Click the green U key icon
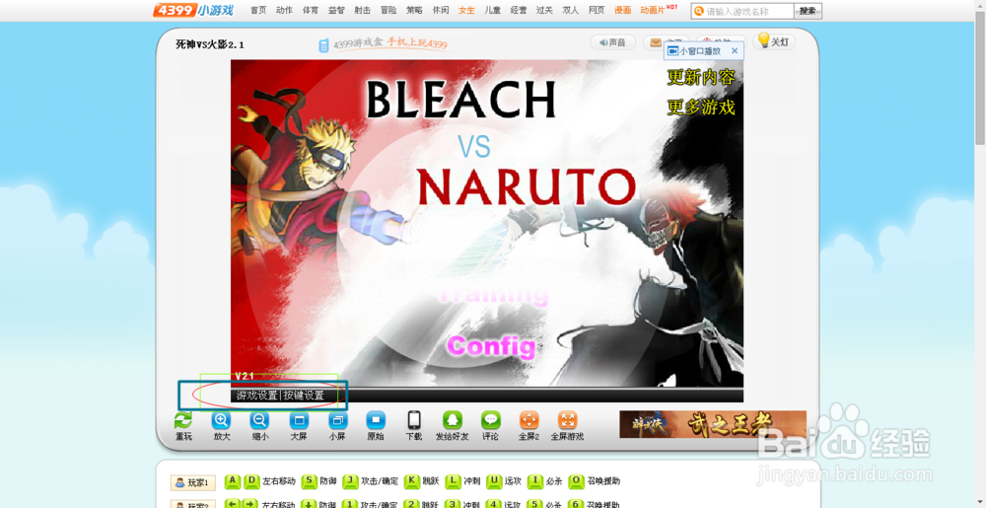The image size is (986, 508). [x=494, y=481]
